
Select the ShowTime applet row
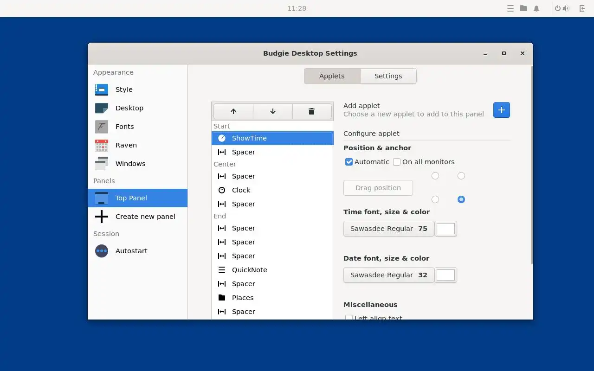click(272, 138)
